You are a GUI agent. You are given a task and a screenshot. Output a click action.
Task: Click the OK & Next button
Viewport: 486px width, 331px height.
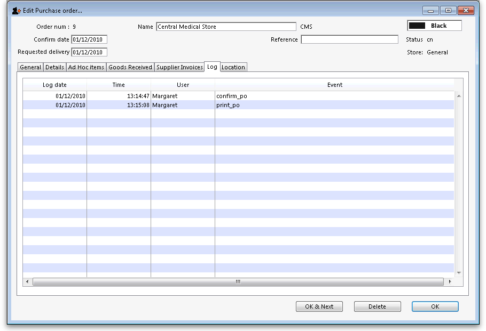coord(319,306)
